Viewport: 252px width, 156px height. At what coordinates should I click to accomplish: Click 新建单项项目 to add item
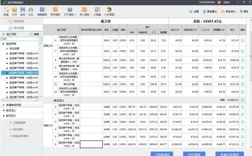tap(12, 105)
